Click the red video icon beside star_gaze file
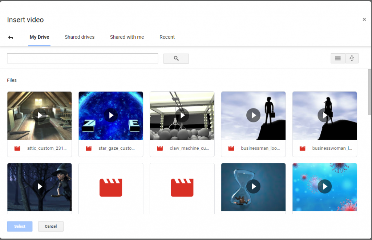Image resolution: width=372 pixels, height=240 pixels. tap(88, 148)
